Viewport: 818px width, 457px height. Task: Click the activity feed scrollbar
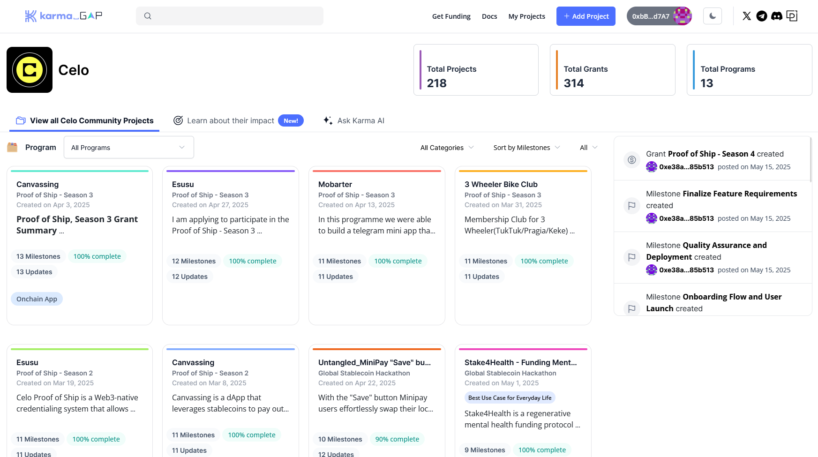tap(810, 159)
